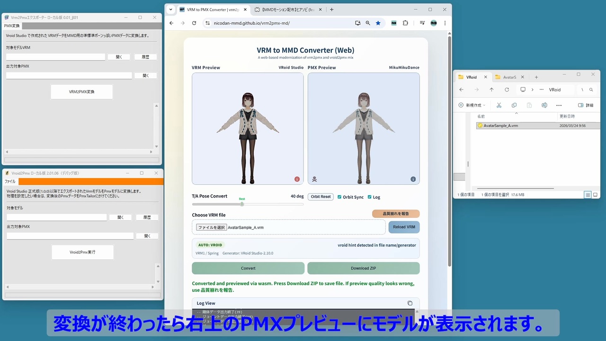Image resolution: width=606 pixels, height=341 pixels.
Task: Switch Explorer to details list view
Action: tap(588, 195)
